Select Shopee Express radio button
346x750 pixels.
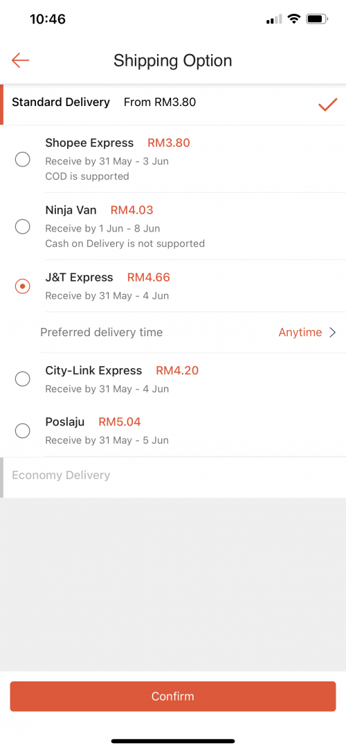pyautogui.click(x=22, y=159)
